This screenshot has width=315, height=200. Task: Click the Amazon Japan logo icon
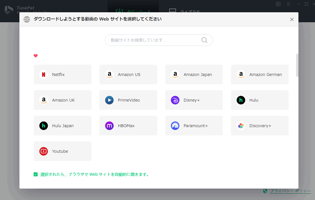click(x=175, y=74)
